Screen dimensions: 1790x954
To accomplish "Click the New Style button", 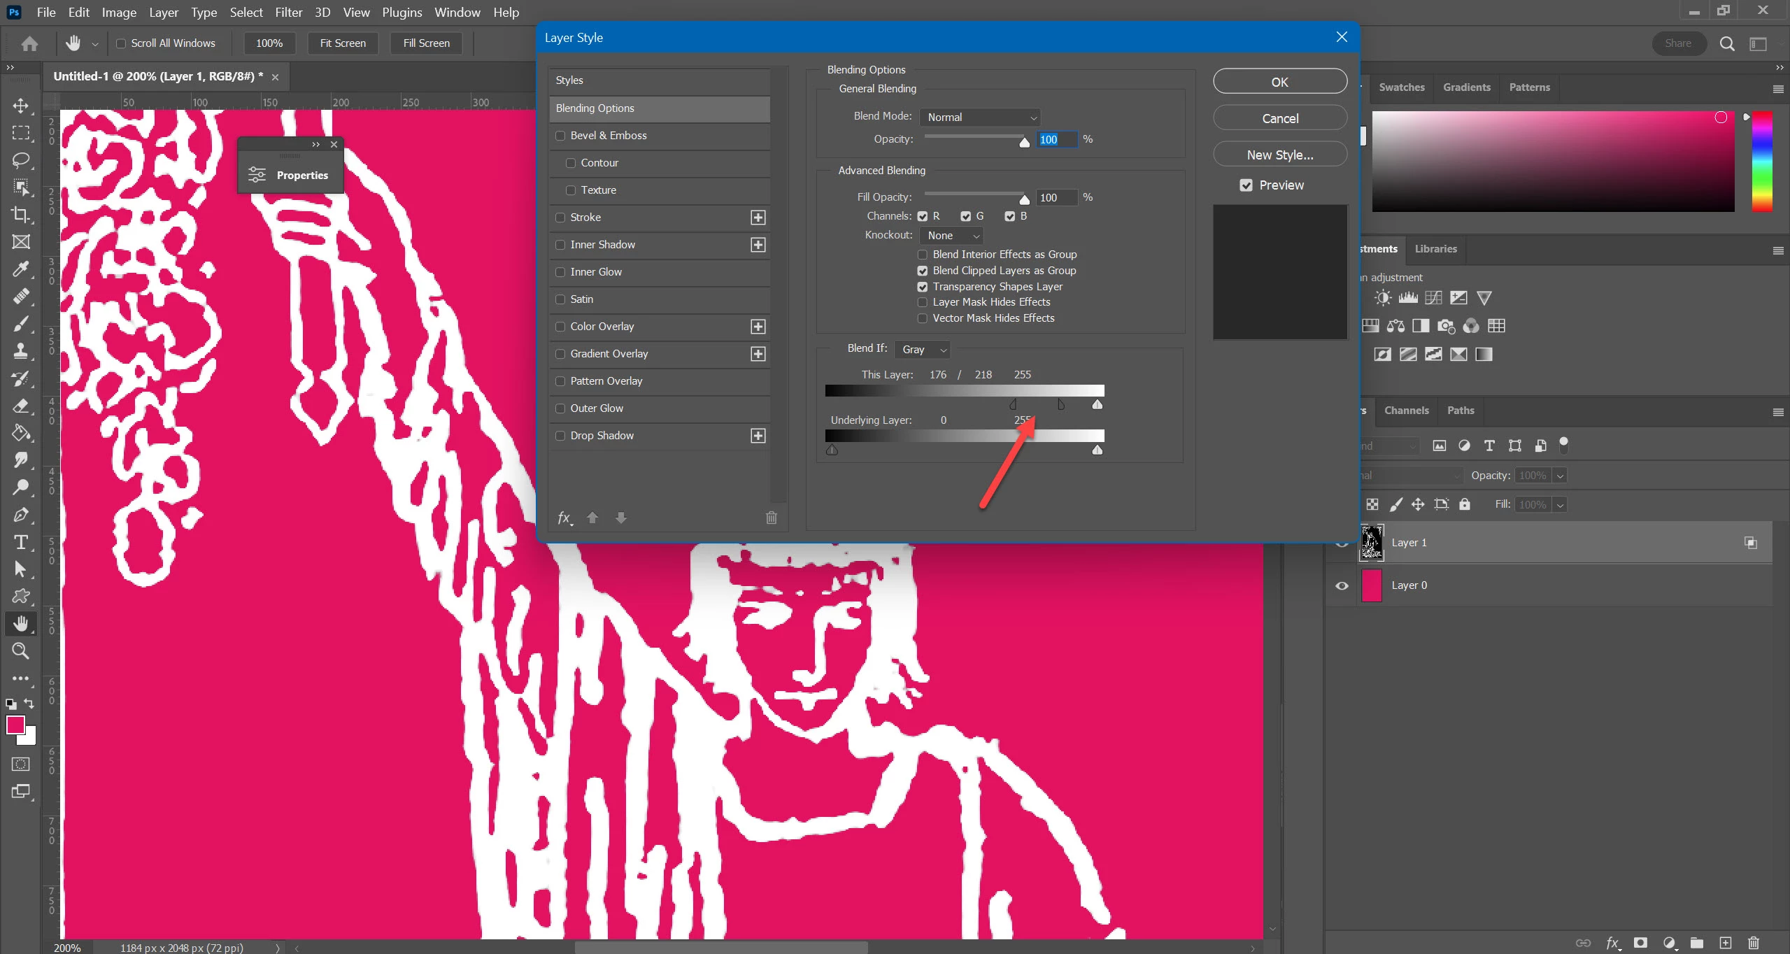I will pyautogui.click(x=1279, y=155).
